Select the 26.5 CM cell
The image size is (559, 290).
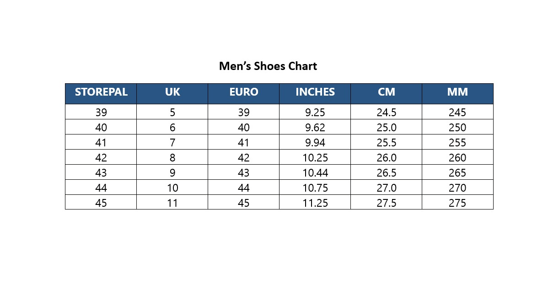point(387,172)
